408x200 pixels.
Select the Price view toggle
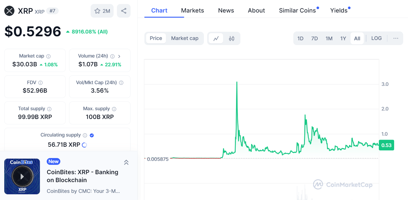[x=156, y=38]
